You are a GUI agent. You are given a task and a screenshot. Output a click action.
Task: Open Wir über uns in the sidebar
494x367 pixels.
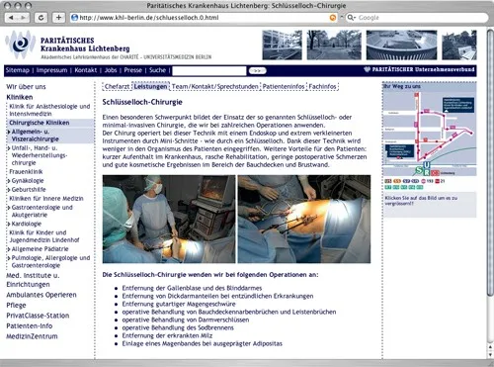tap(26, 87)
